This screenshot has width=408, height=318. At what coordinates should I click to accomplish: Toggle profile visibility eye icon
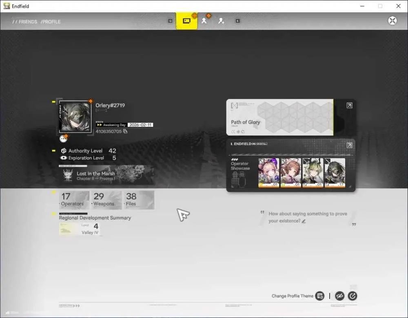339,296
